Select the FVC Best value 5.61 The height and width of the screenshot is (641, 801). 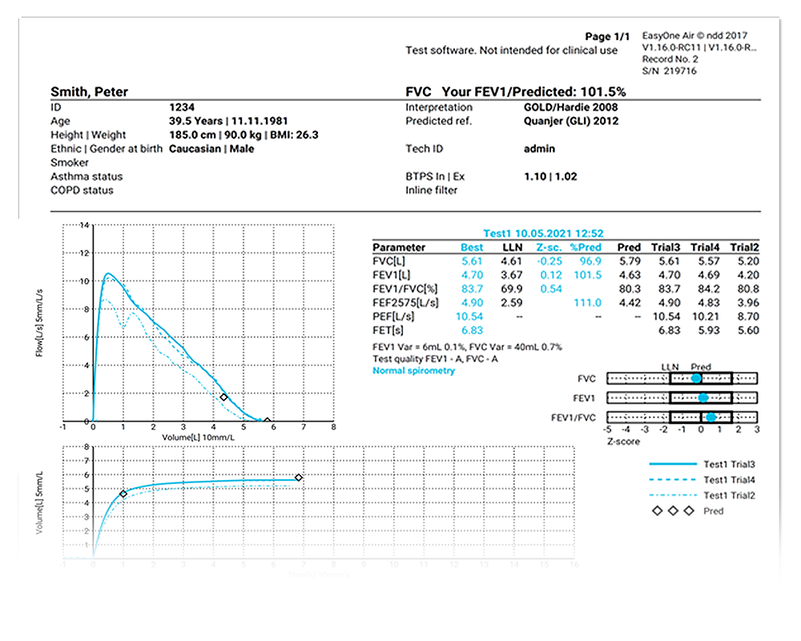[x=472, y=261]
